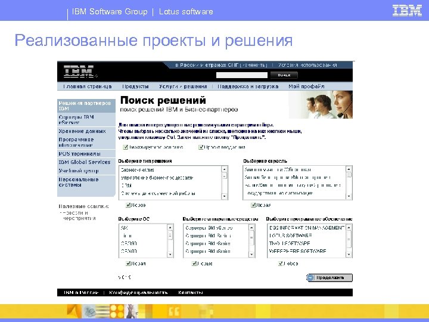Open the POS терминалы sidebar link
429x322 pixels.
tap(86, 154)
